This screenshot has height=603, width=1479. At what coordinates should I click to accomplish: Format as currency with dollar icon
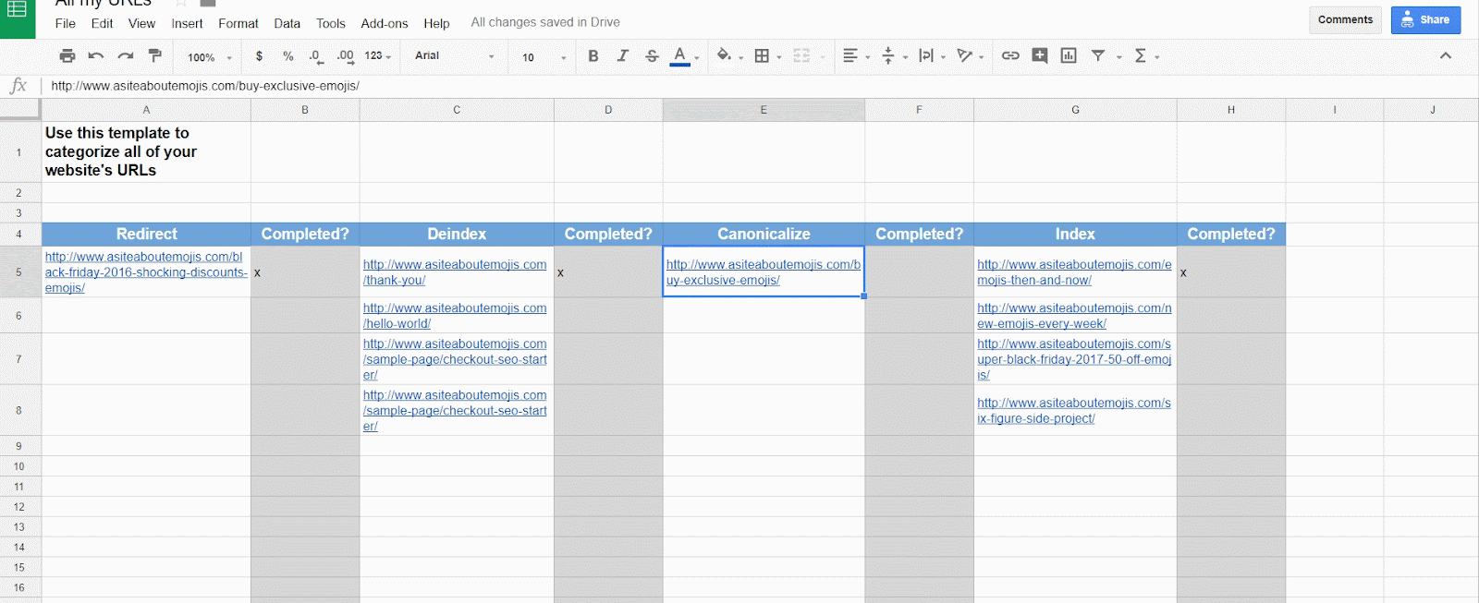point(259,56)
